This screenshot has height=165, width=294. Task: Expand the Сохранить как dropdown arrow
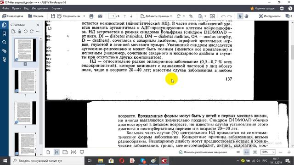click(x=84, y=16)
